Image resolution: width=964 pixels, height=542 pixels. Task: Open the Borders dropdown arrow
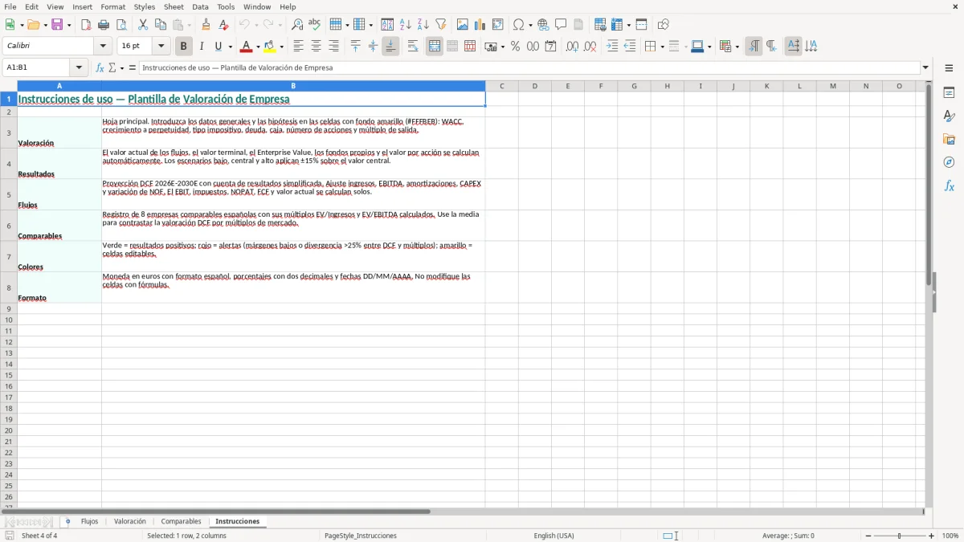click(x=662, y=47)
